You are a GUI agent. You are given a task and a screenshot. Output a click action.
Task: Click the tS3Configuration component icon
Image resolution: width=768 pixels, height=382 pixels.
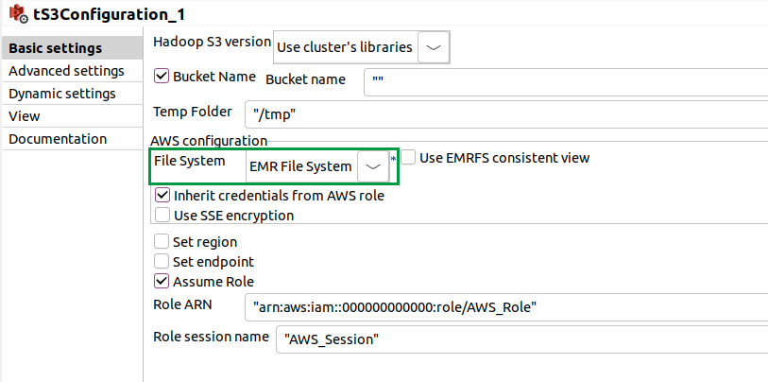19,14
